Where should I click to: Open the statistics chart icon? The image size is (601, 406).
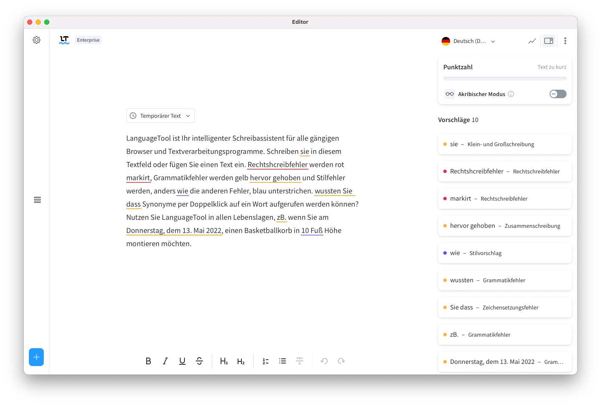(532, 41)
